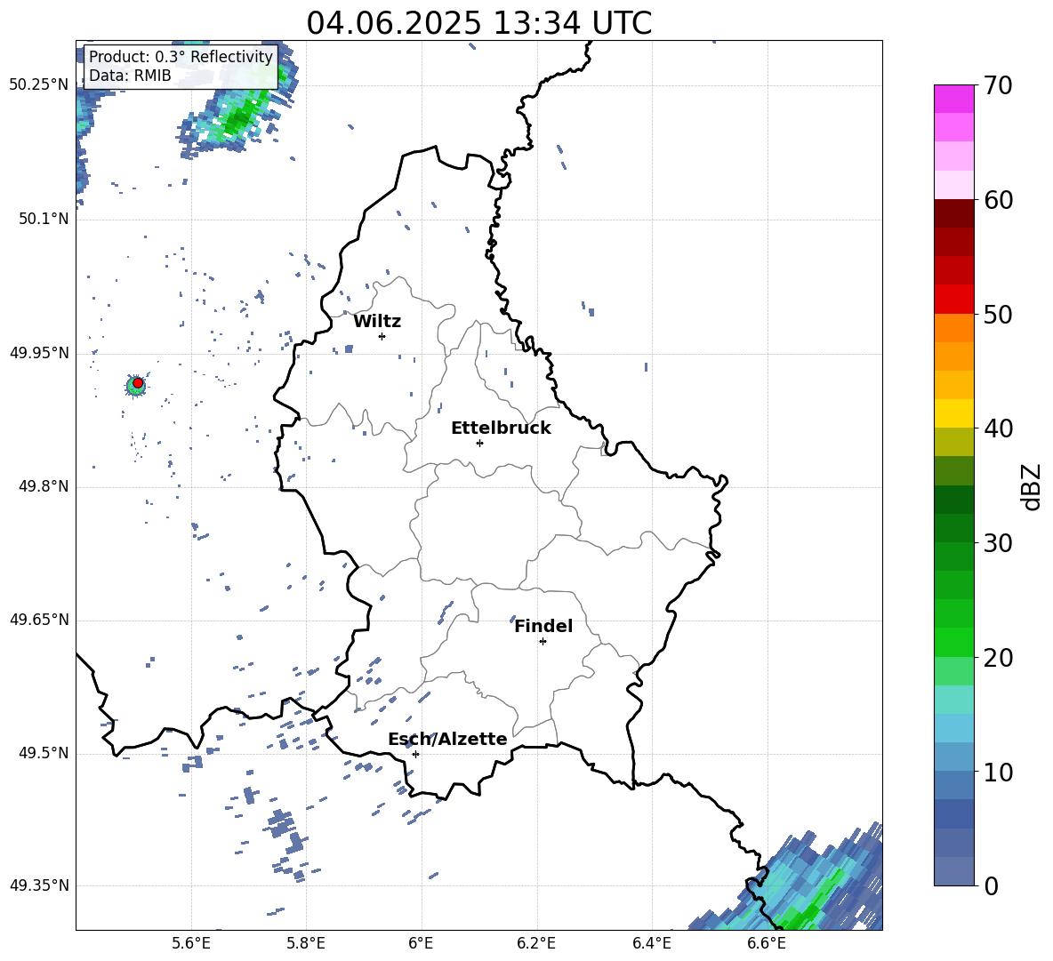Click the 49.5°N latitude label
The height and width of the screenshot is (961, 1053).
pyautogui.click(x=43, y=754)
